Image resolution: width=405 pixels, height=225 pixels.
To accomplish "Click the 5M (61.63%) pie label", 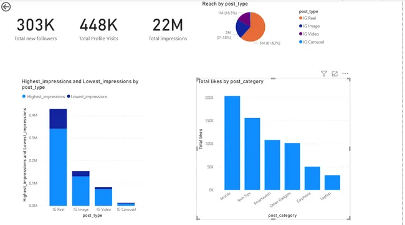I will tap(270, 43).
